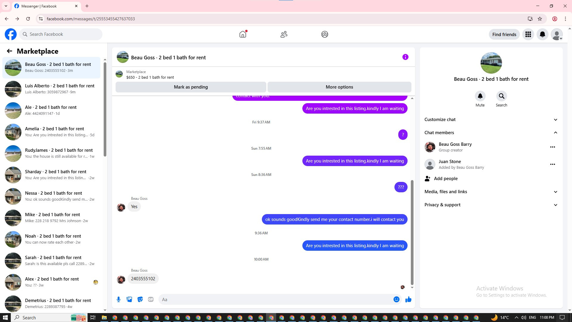Go to the Facebook Home tab
The width and height of the screenshot is (572, 322).
click(243, 34)
